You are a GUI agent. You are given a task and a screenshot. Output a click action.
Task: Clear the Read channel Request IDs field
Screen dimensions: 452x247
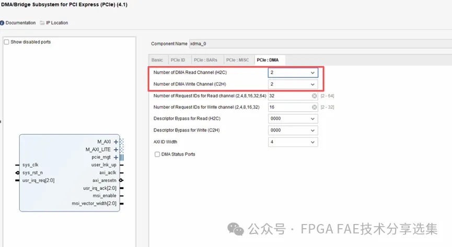pyautogui.click(x=314, y=96)
